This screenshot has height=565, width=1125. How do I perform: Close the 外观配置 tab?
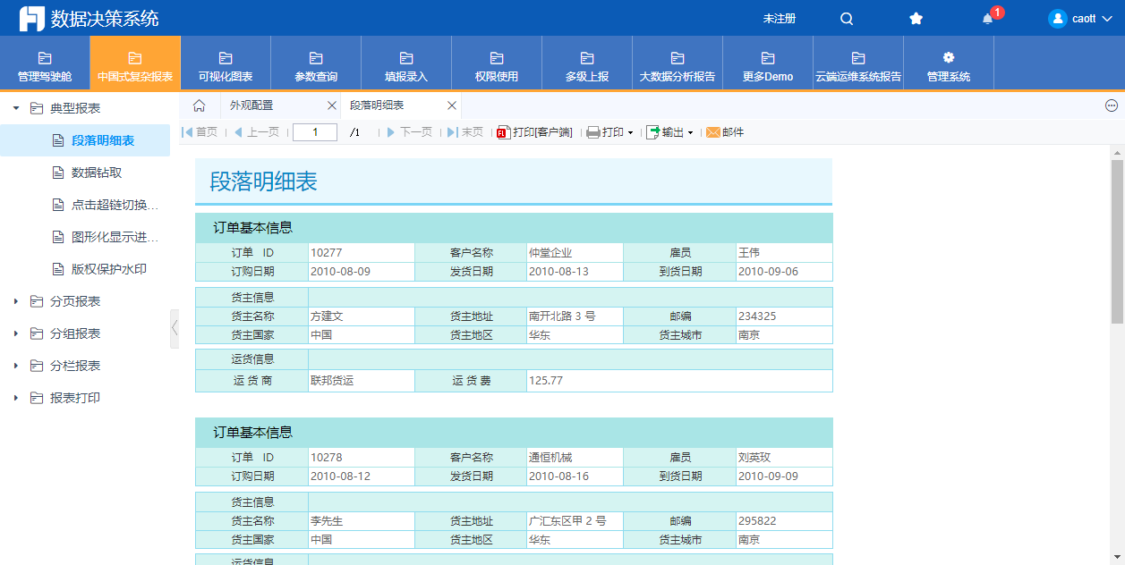331,105
